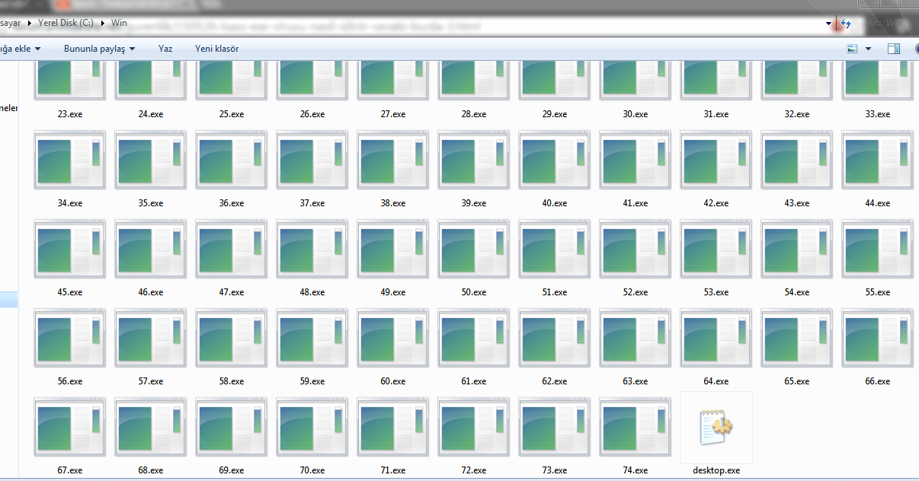Expand breadcrumb arrow after Yerel Disk (C:)
The height and width of the screenshot is (481, 919).
104,23
